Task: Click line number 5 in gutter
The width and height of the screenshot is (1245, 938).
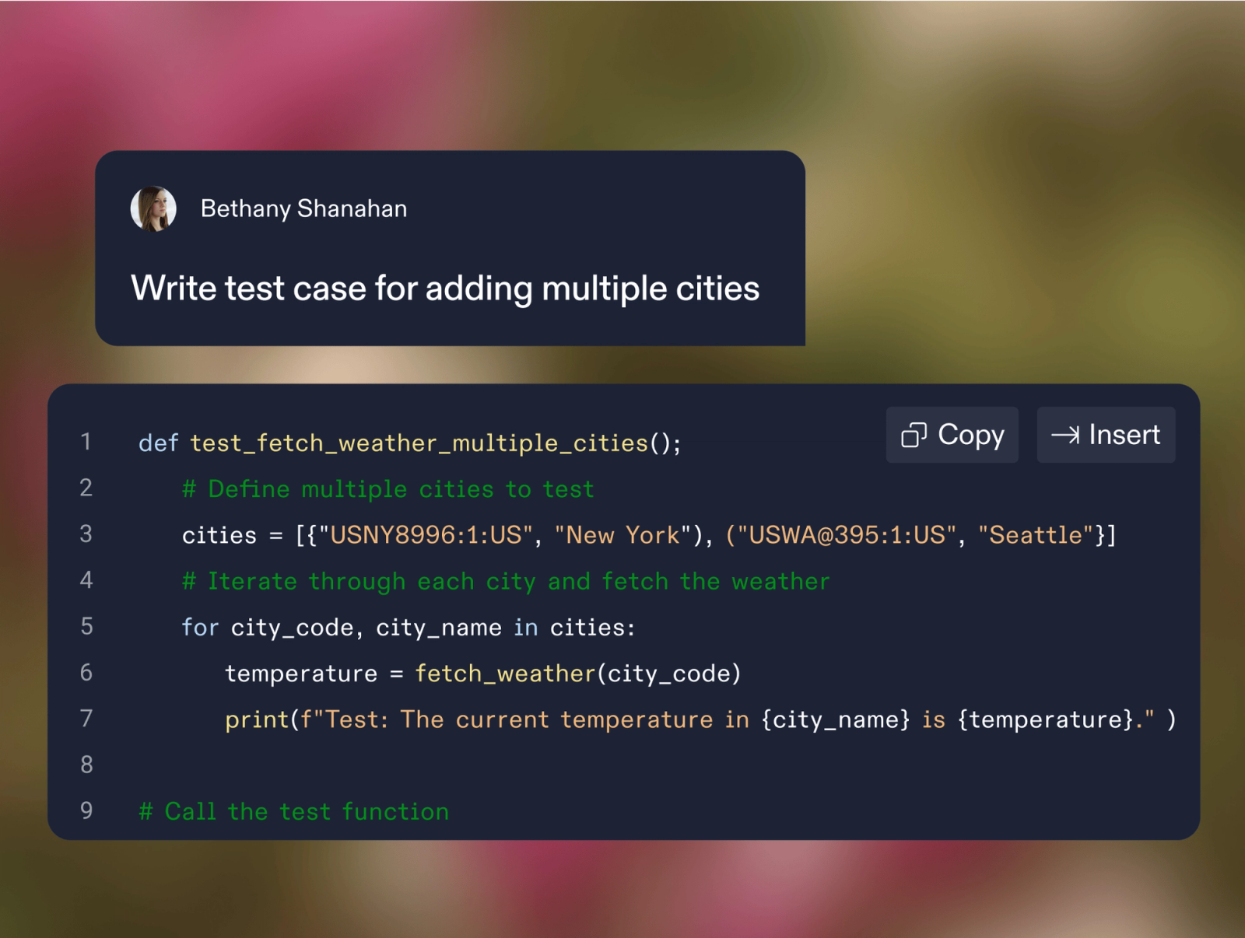Action: pyautogui.click(x=86, y=626)
